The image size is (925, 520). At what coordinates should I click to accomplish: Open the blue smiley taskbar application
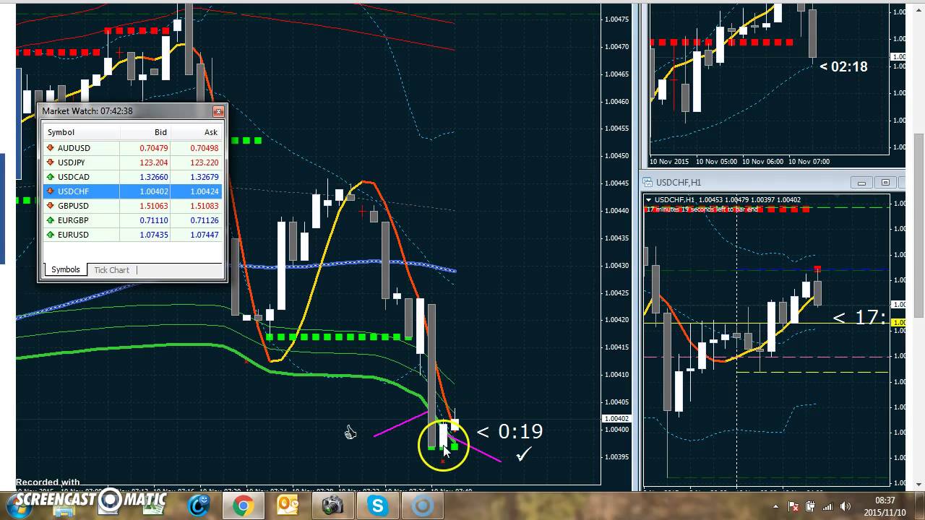click(197, 506)
